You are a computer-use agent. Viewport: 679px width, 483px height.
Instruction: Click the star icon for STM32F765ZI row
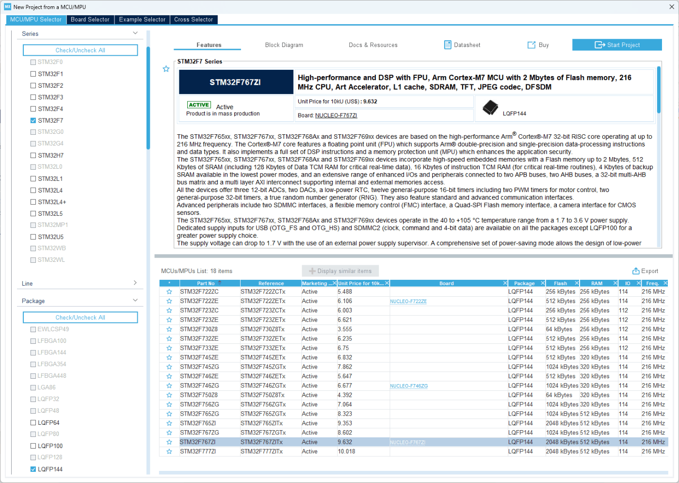click(x=169, y=423)
